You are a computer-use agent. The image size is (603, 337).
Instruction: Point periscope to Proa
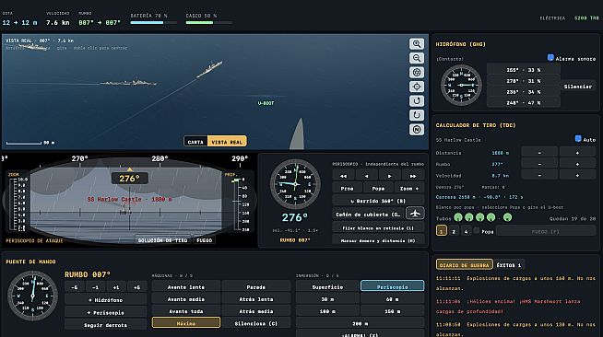tap(347, 188)
